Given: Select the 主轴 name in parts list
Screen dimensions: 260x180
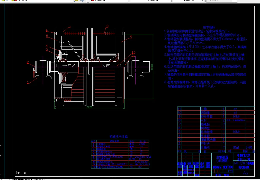Looking at the screenshot, I should pyautogui.click(x=204, y=109).
